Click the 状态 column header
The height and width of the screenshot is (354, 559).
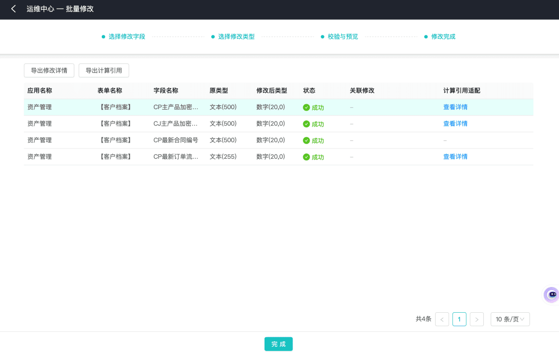click(x=309, y=90)
